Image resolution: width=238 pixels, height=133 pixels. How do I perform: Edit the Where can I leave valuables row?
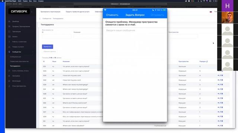(x=220, y=126)
